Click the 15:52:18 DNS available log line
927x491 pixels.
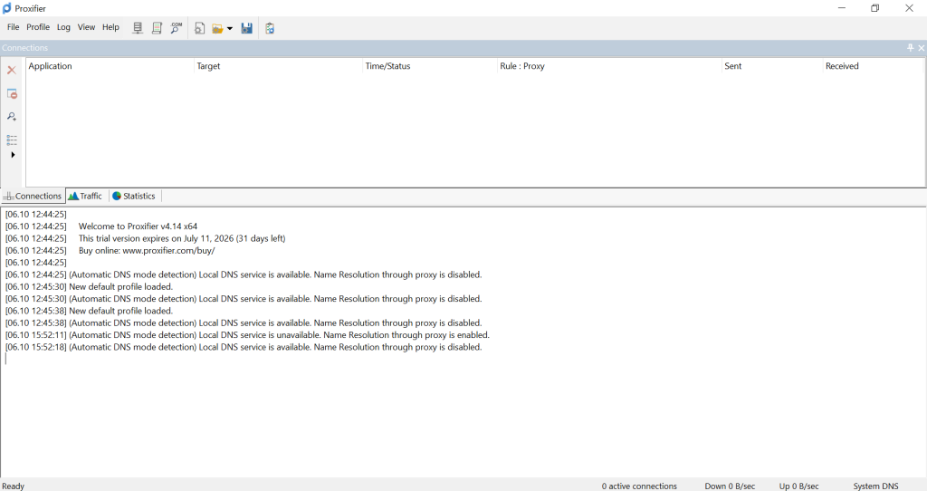[x=244, y=347]
